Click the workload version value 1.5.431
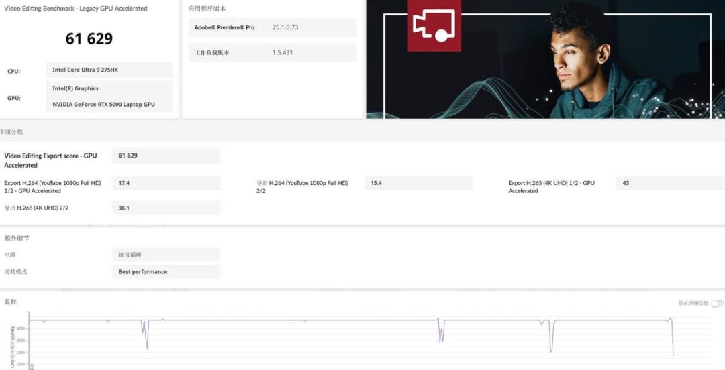This screenshot has height=370, width=725. tap(282, 53)
